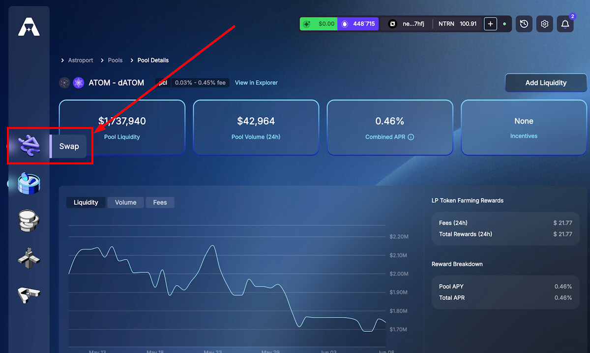
Task: Click the cross-shaped blocks sidebar icon
Action: [29, 257]
